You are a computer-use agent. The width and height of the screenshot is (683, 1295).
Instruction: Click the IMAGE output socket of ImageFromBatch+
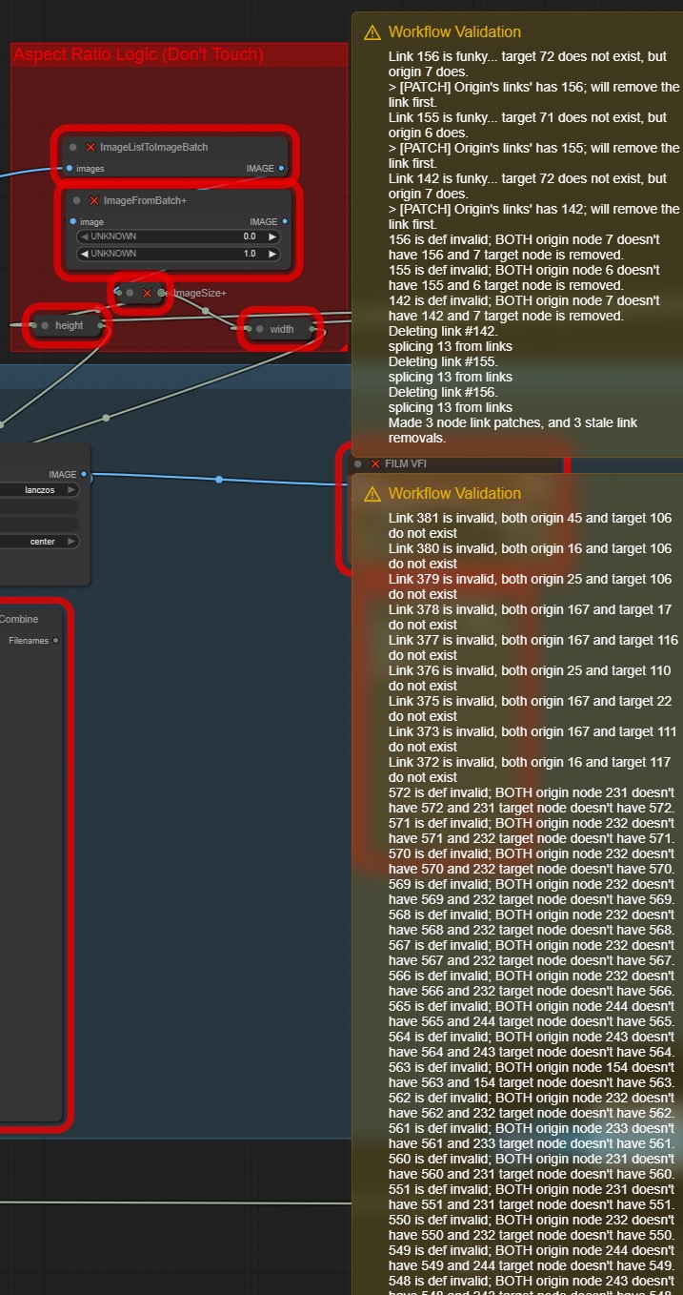285,221
